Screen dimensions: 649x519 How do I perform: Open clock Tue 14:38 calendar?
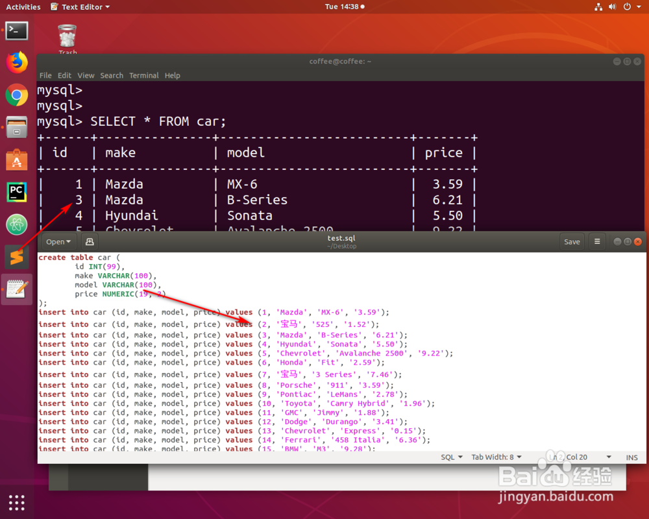345,6
